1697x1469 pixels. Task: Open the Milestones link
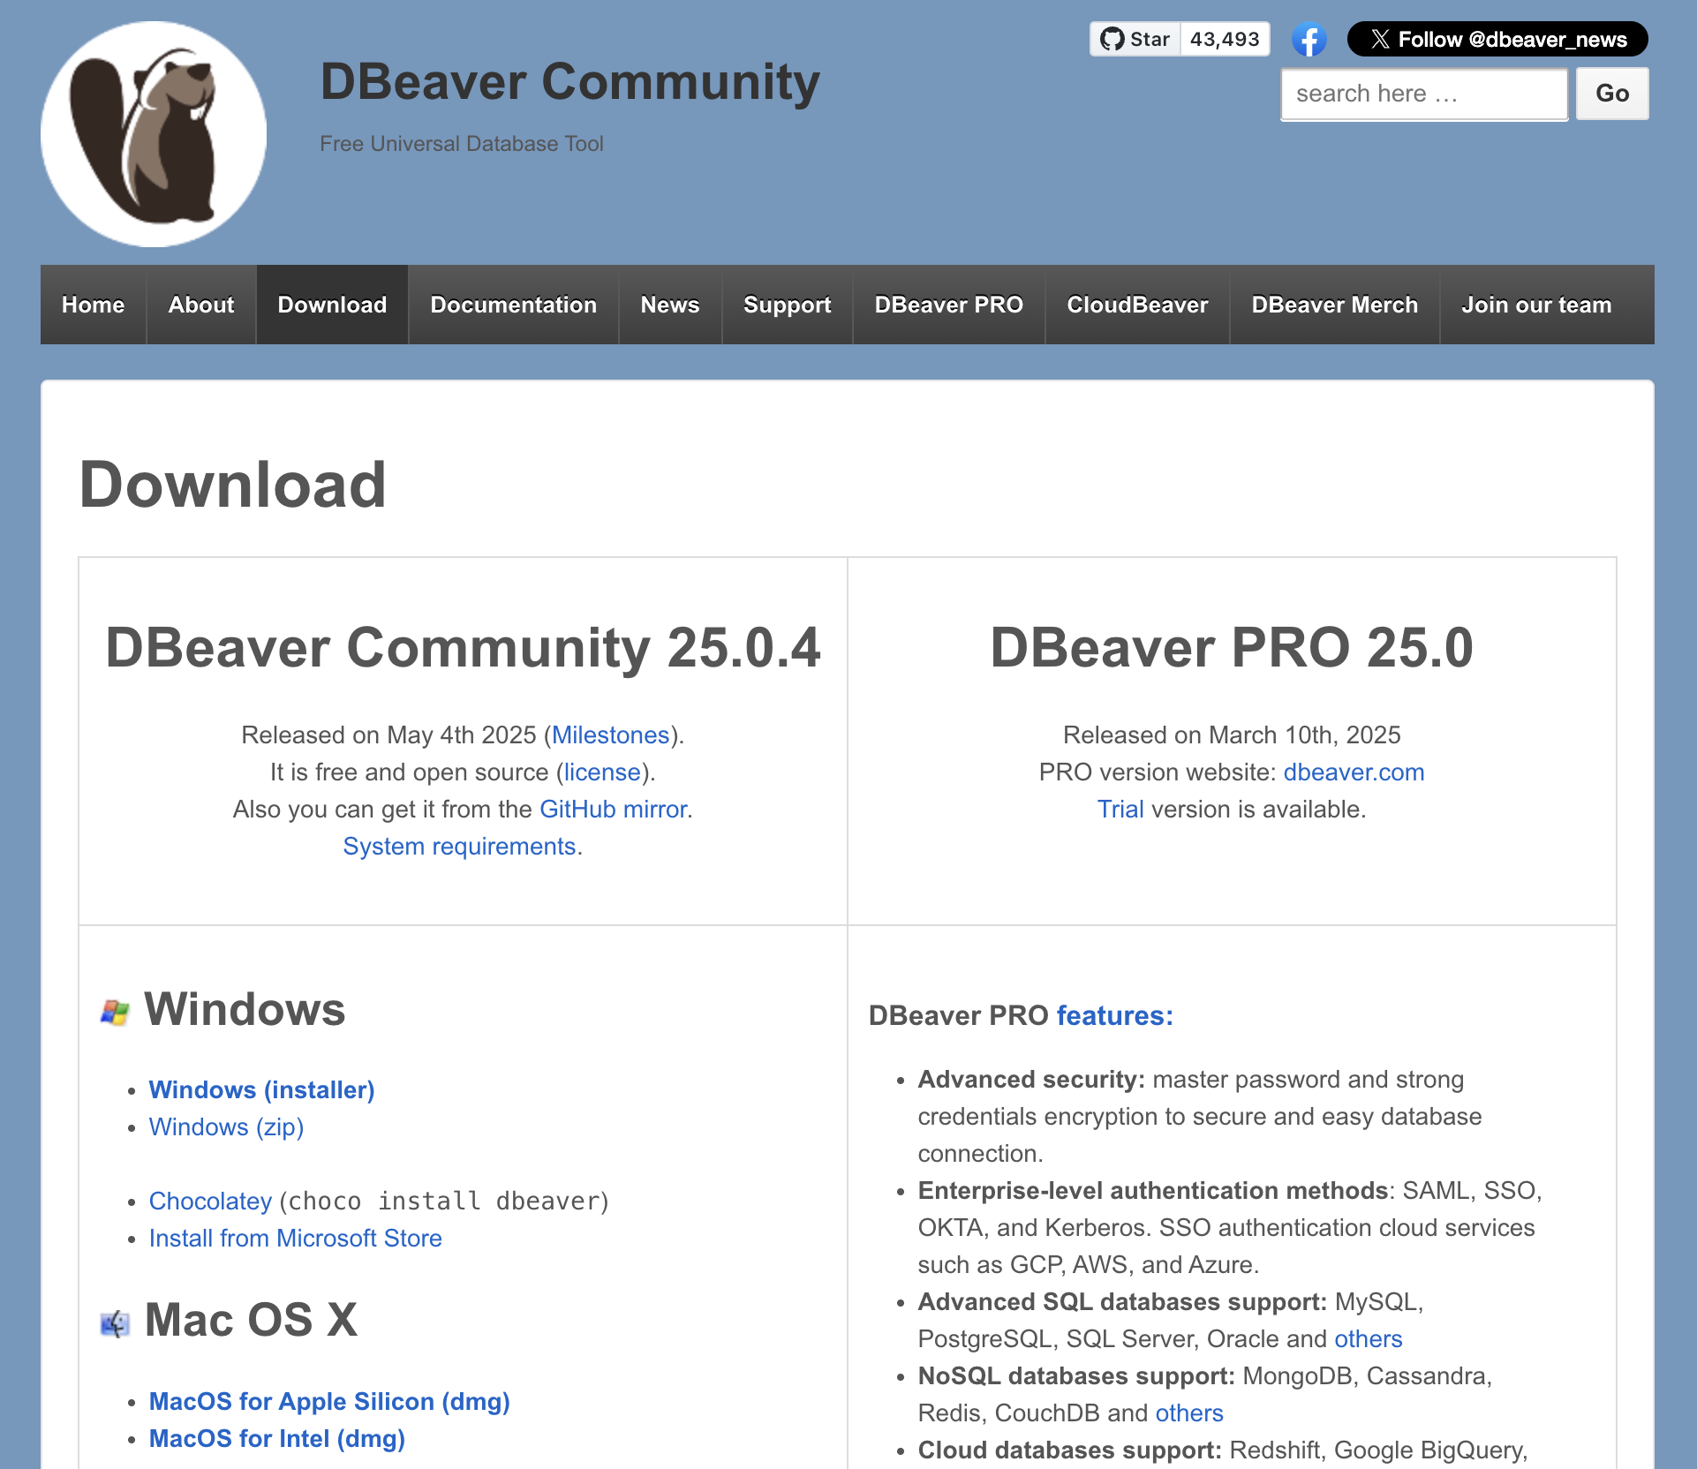[611, 735]
